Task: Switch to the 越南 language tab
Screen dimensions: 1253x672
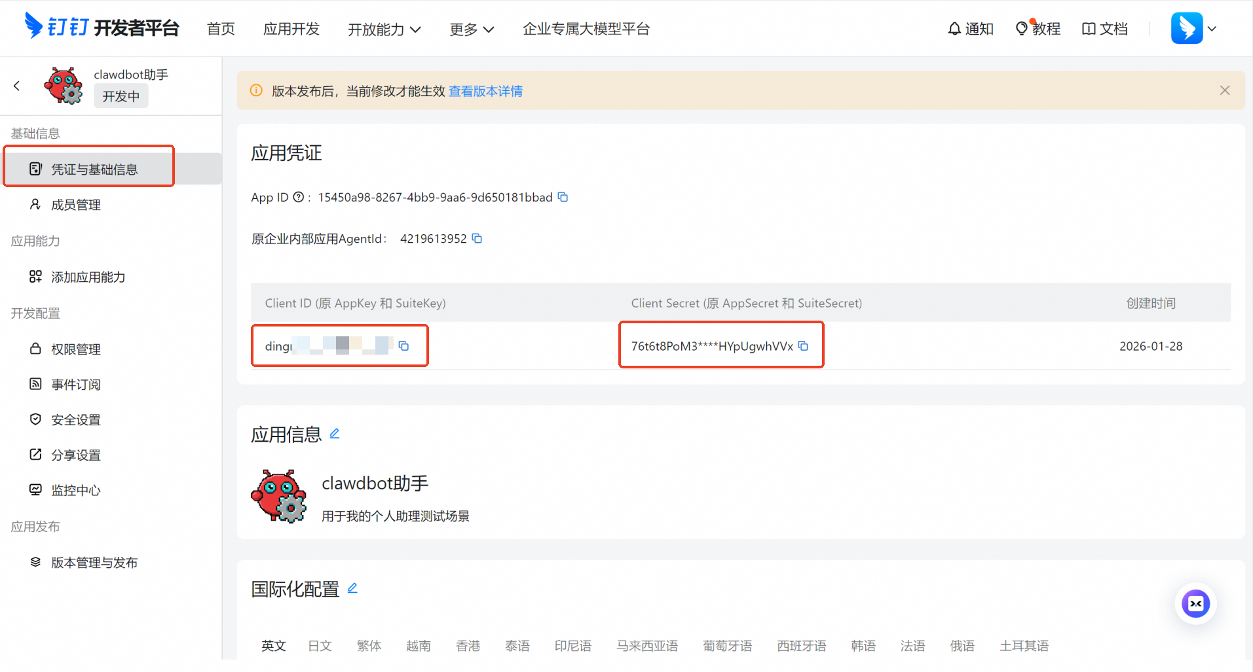Action: pyautogui.click(x=419, y=646)
